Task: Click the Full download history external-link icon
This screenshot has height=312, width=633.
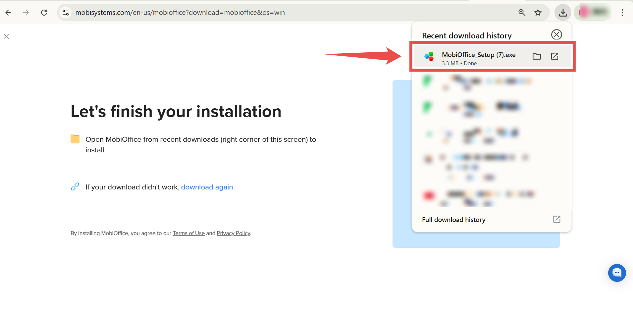Action: point(557,219)
